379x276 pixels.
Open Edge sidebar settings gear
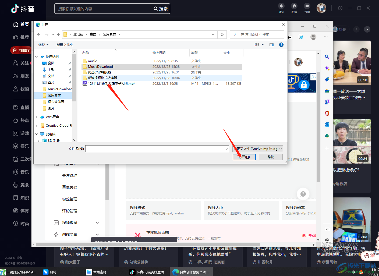[x=327, y=241]
